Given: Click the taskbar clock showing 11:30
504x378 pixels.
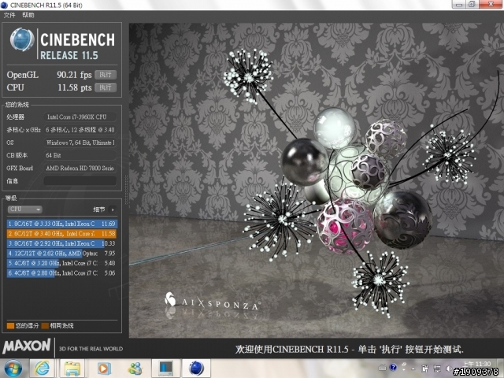Looking at the screenshot, I should tap(478, 364).
